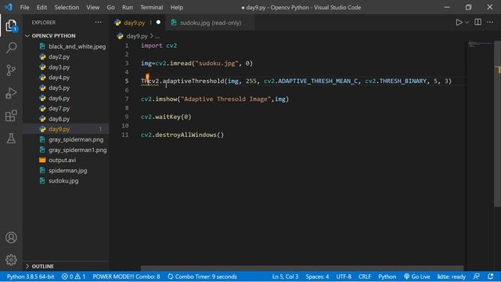501x282 pixels.
Task: Change UTF-8 file encoding
Action: (x=344, y=277)
